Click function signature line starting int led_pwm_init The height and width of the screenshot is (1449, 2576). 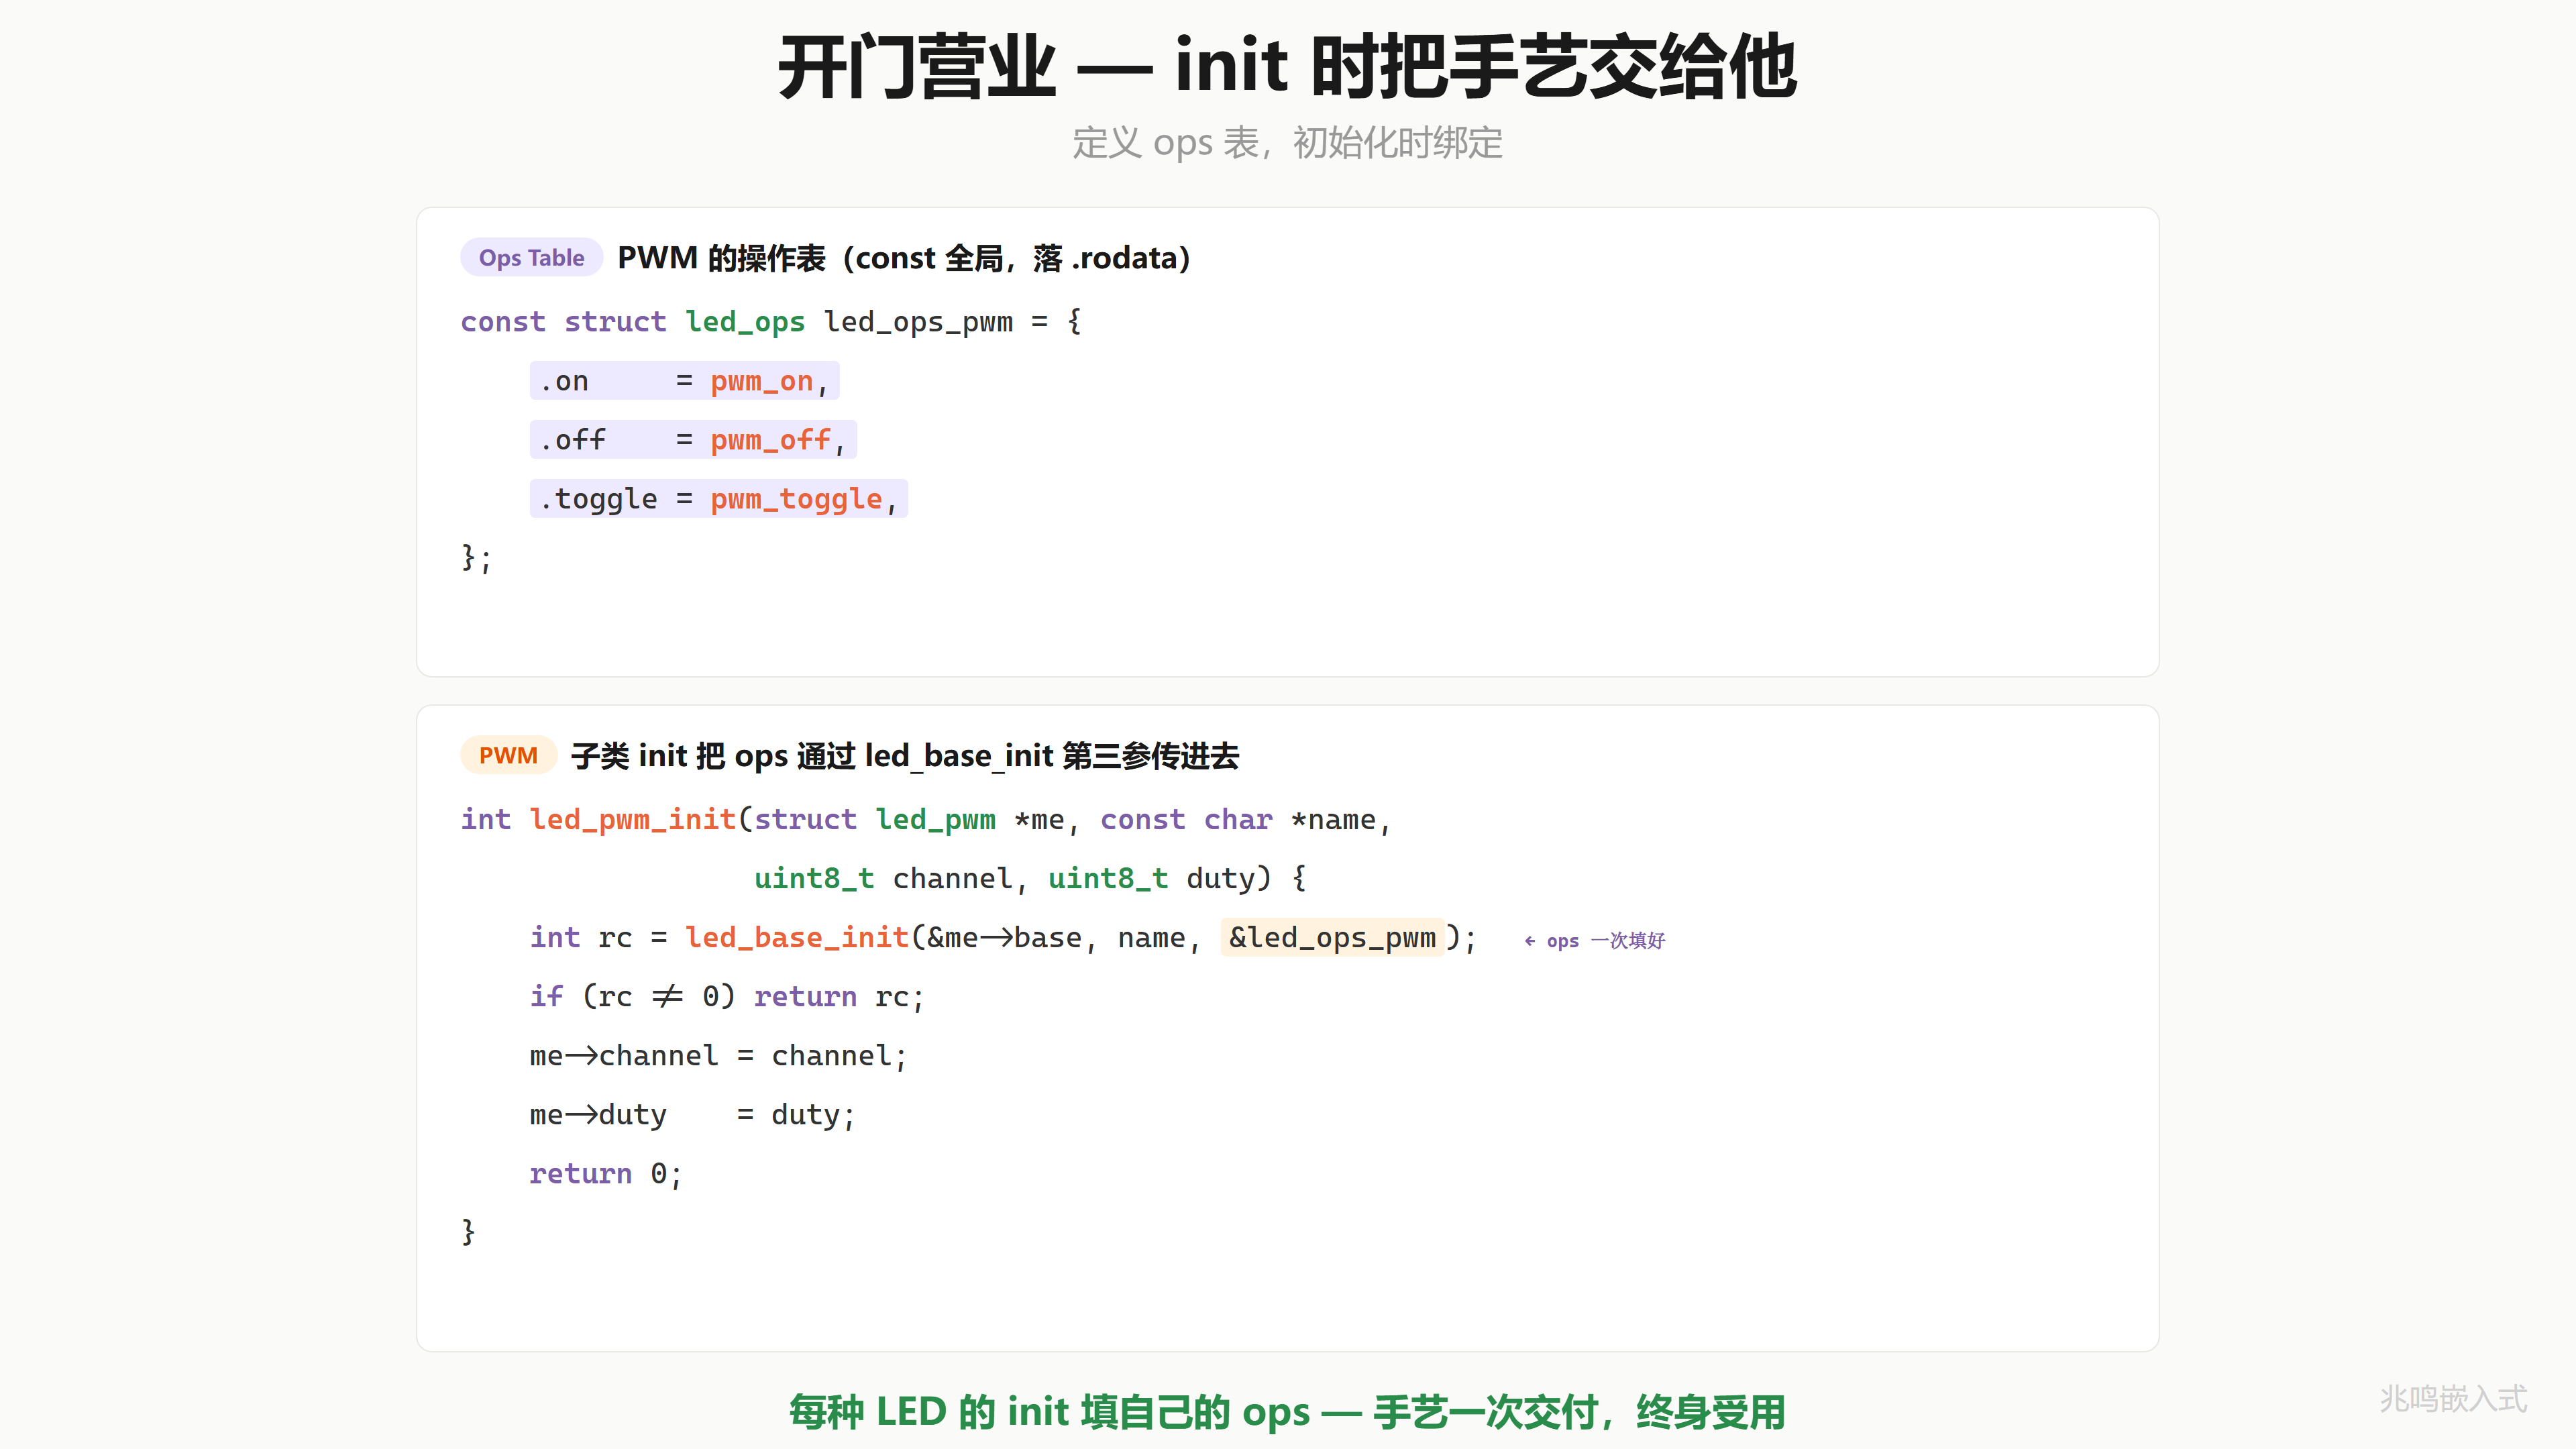pos(926,819)
